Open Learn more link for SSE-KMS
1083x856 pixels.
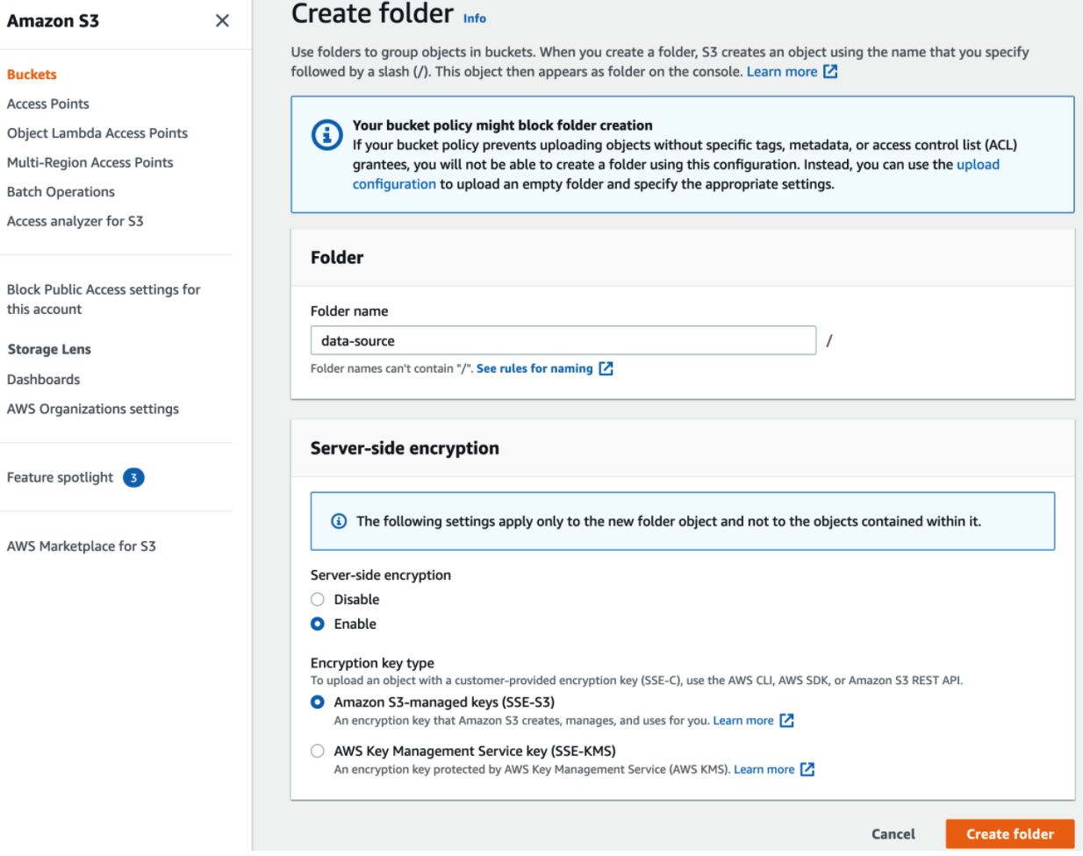(764, 769)
